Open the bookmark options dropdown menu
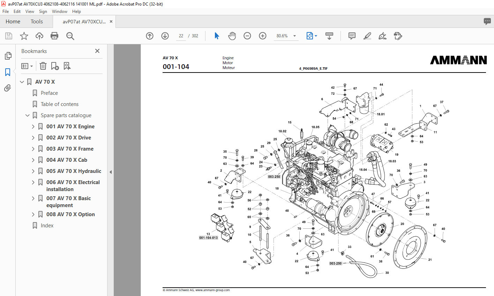The width and height of the screenshot is (494, 296). [27, 66]
